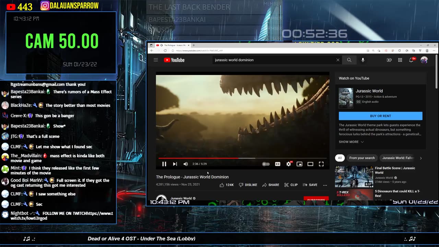Screen dimensions: 439x247
Task: Select From your search chip
Action: click(x=362, y=158)
